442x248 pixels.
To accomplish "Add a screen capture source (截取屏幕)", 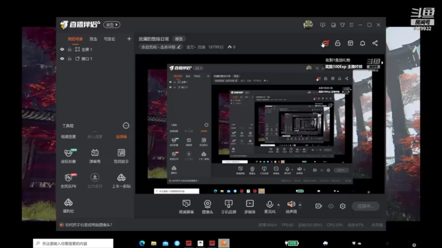I will (186, 207).
